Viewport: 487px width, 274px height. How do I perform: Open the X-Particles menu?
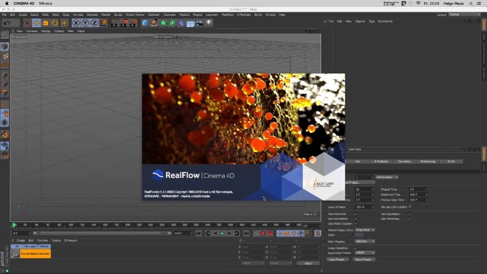pyautogui.click(x=244, y=14)
